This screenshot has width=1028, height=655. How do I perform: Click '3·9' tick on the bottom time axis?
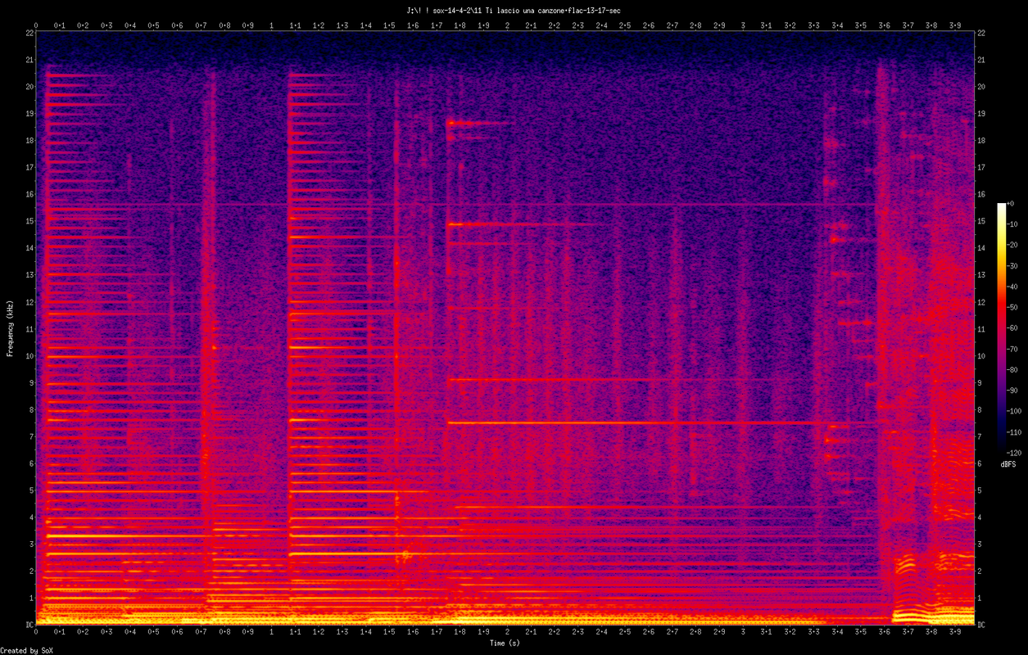954,633
